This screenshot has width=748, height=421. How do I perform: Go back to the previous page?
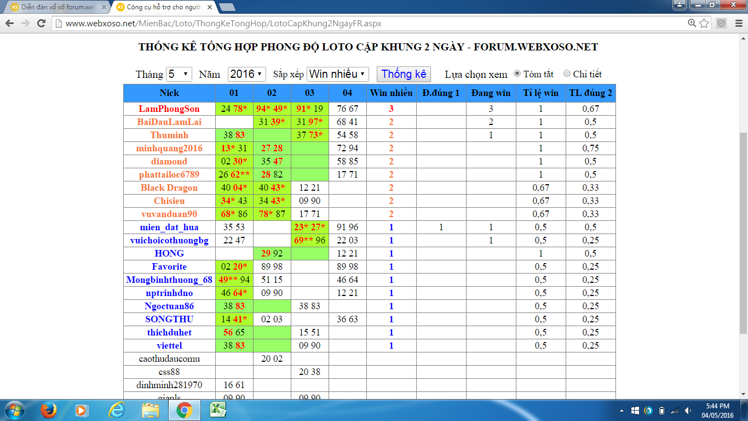[x=9, y=24]
